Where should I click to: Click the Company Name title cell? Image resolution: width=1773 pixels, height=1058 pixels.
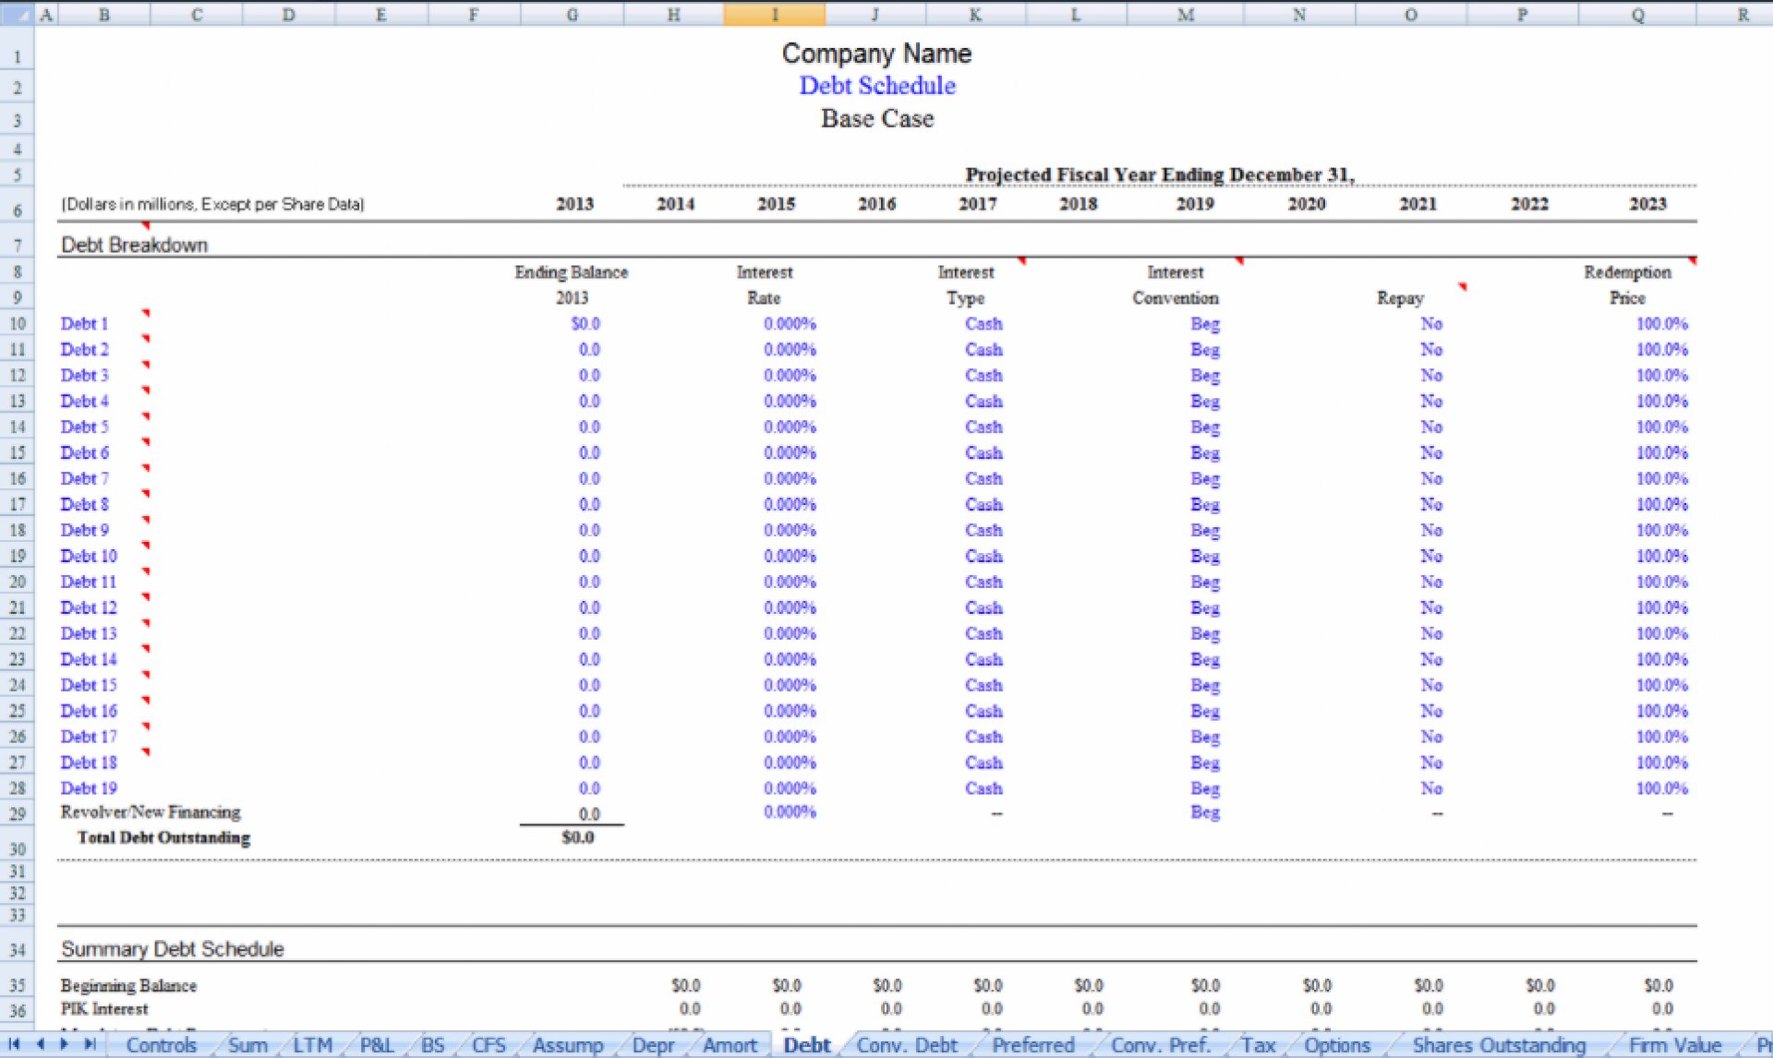coord(876,54)
